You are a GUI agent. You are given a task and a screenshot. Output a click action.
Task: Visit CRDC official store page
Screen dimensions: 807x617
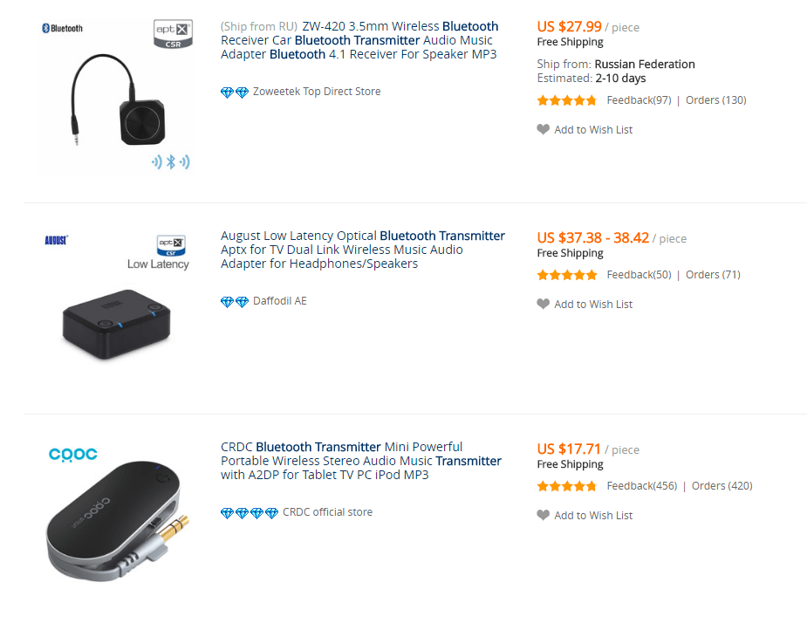[x=327, y=512]
